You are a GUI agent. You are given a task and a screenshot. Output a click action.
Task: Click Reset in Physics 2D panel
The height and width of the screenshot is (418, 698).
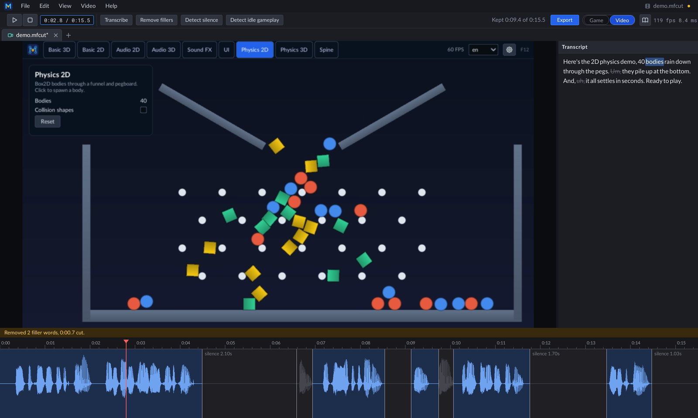(x=48, y=121)
